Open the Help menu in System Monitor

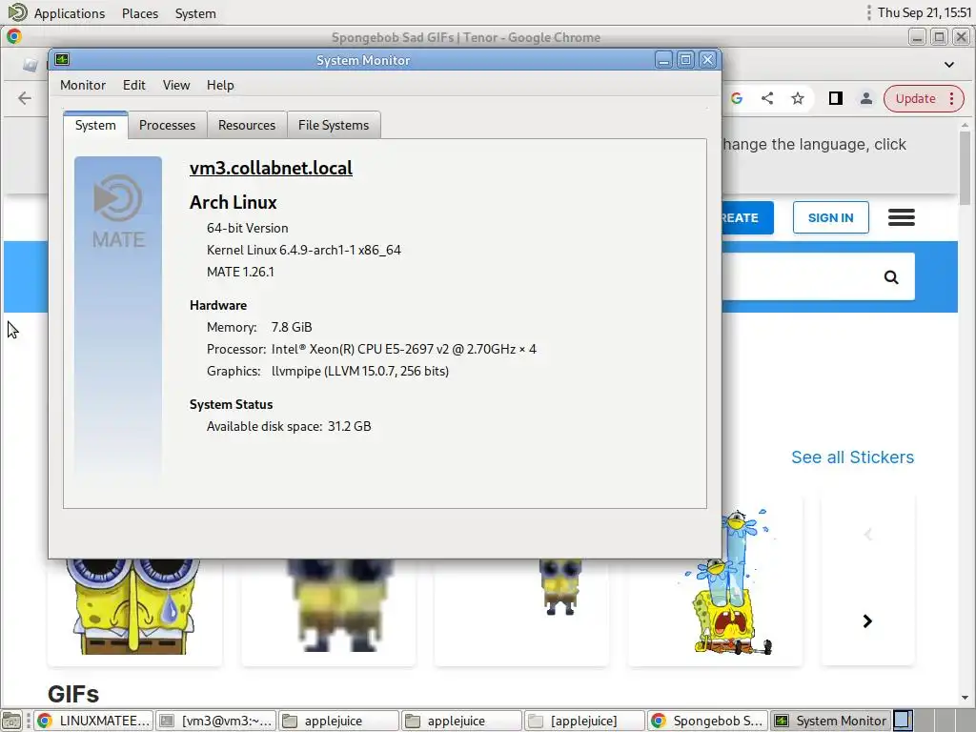pos(220,85)
